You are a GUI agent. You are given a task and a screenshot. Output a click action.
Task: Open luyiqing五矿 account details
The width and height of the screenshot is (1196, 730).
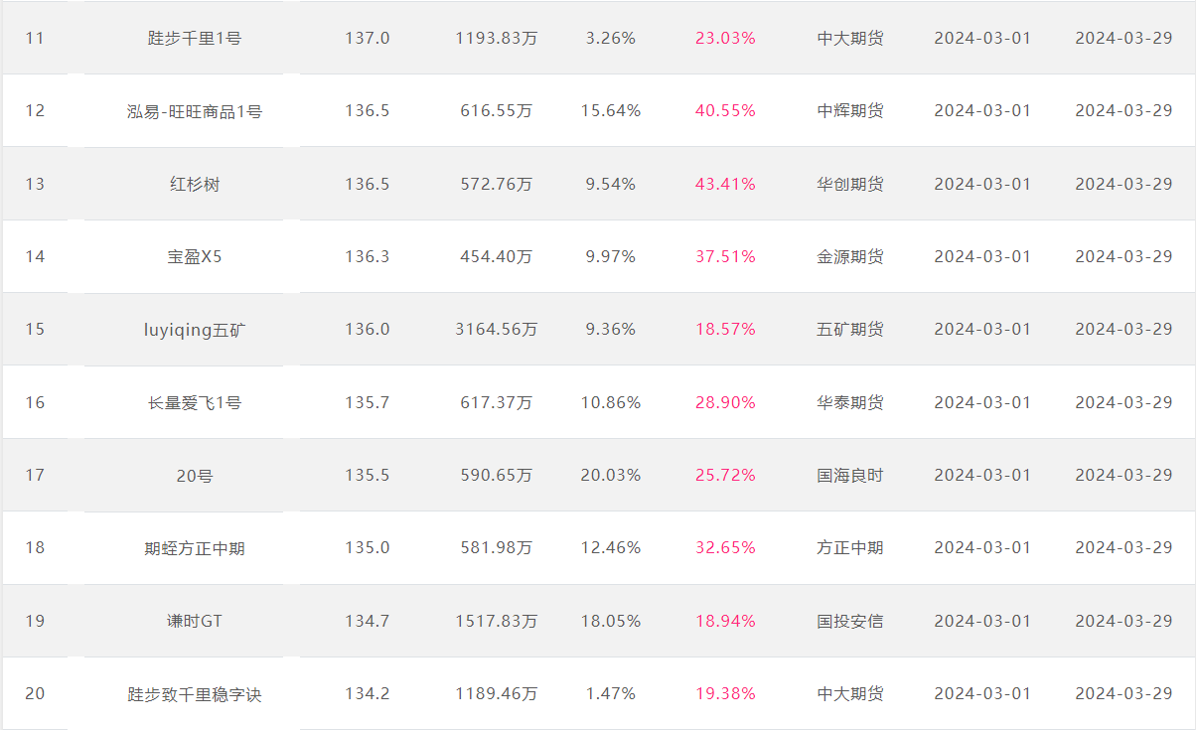coord(194,330)
